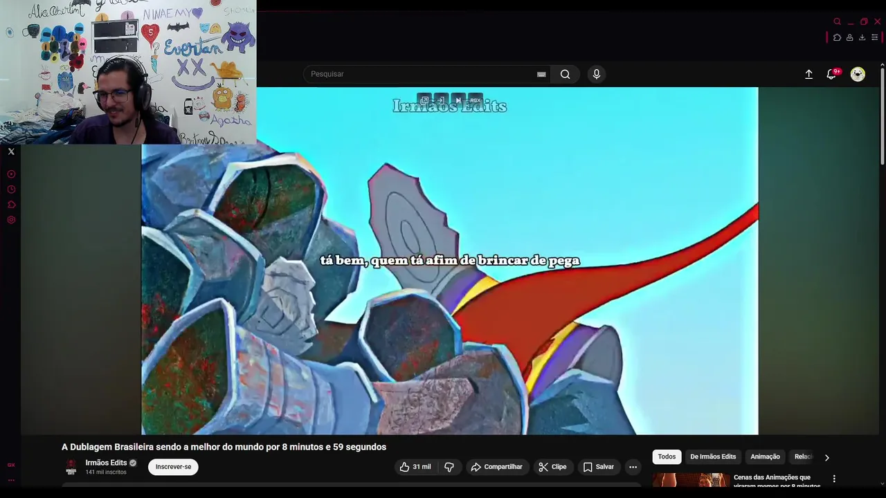This screenshot has width=886, height=498.
Task: Open Irmãos Edits channel name link
Action: pos(106,463)
